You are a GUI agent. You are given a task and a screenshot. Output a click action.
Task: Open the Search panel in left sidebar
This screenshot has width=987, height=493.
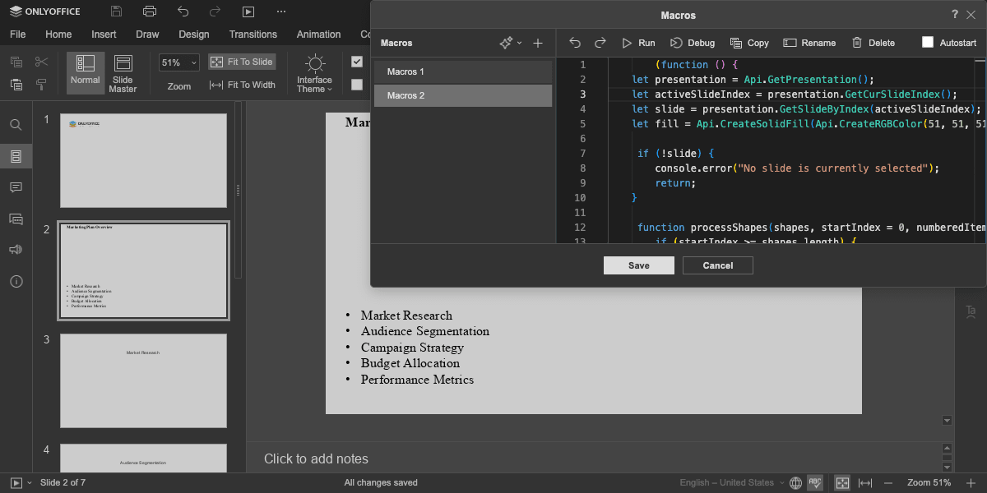click(16, 125)
